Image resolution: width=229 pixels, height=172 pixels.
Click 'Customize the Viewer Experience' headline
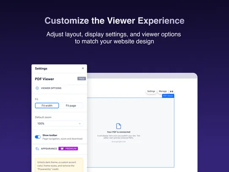pyautogui.click(x=114, y=21)
